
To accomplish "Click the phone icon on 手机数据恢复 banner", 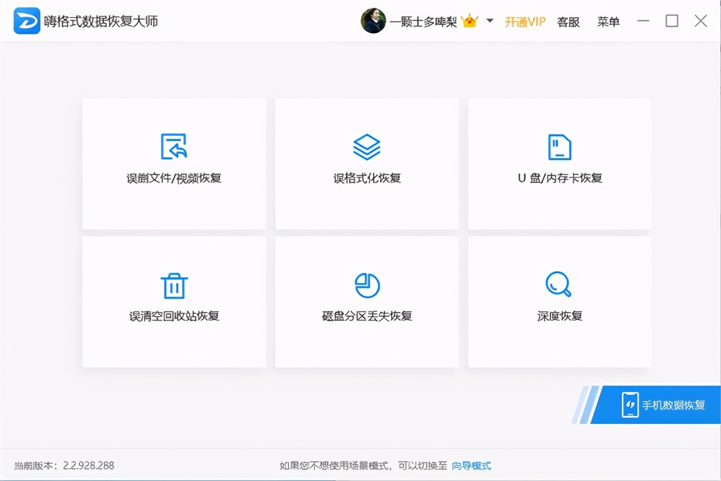I will (x=630, y=405).
